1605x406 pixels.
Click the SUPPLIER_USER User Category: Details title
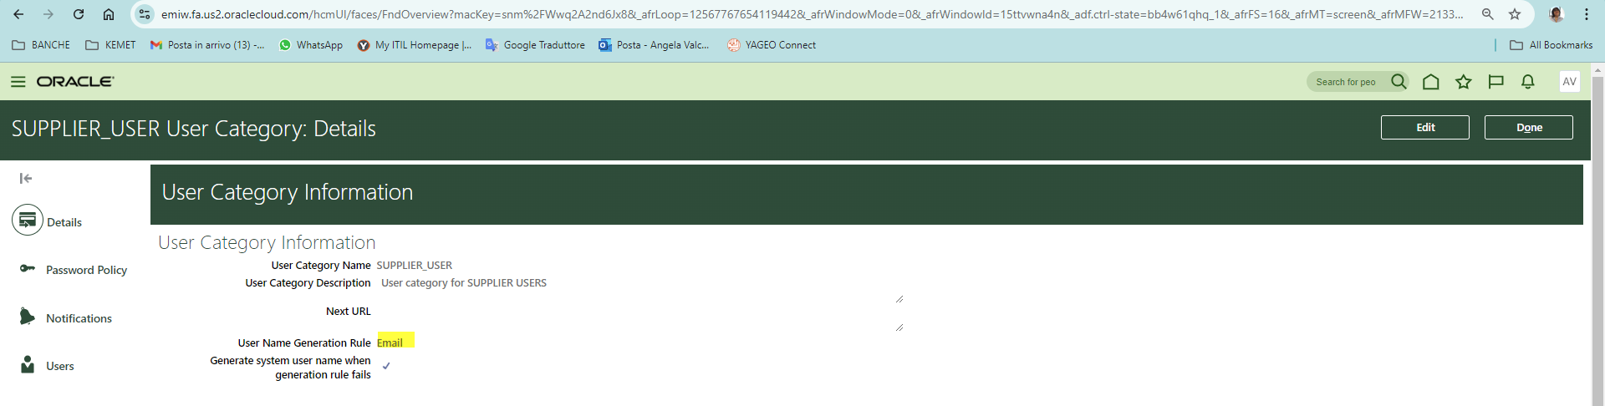[194, 129]
